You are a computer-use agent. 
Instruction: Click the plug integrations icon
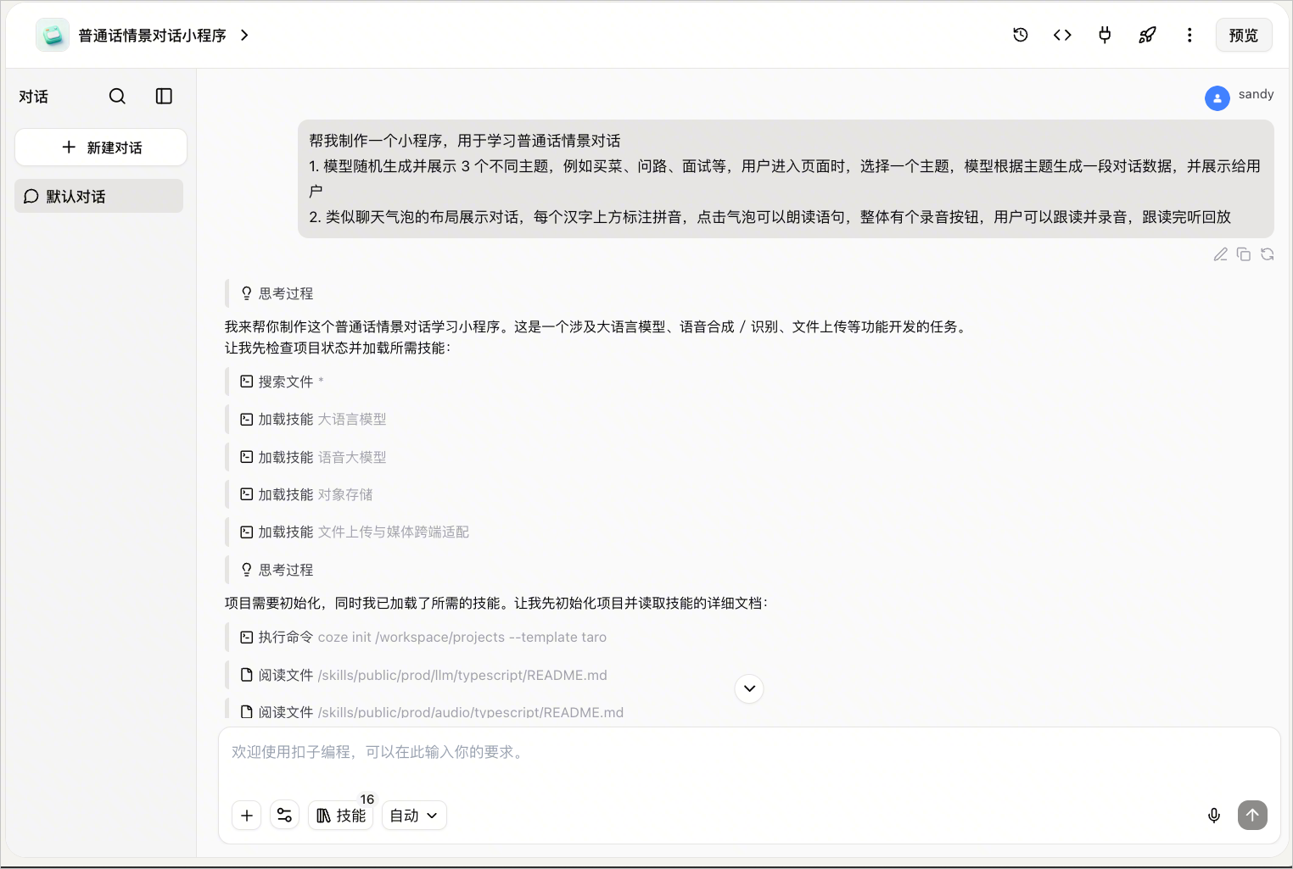pyautogui.click(x=1105, y=35)
